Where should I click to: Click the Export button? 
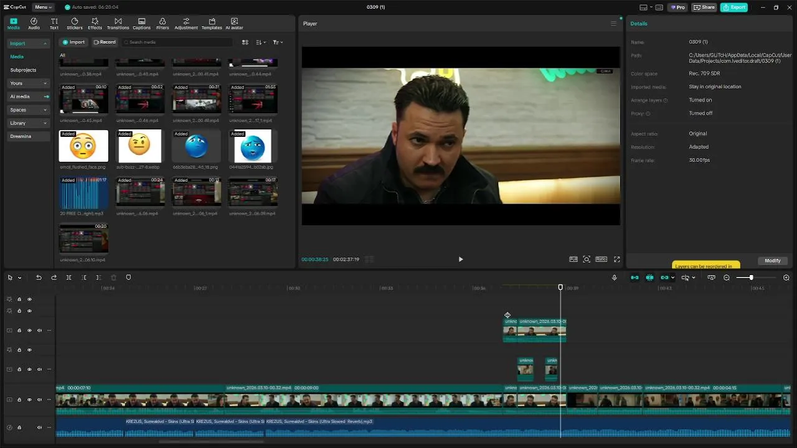click(734, 7)
